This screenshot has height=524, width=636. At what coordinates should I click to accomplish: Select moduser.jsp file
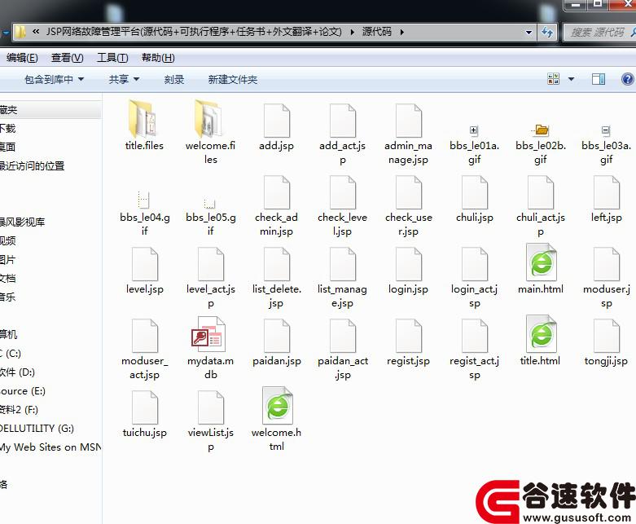[607, 278]
